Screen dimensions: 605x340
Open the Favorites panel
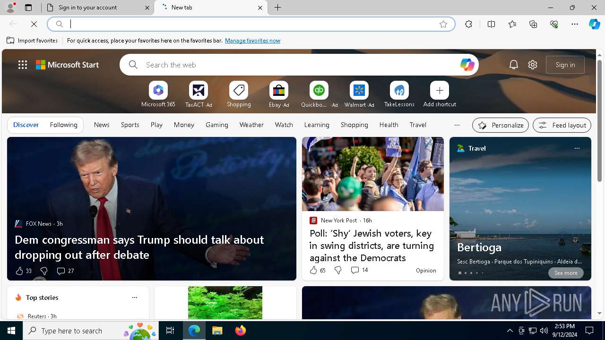point(512,24)
